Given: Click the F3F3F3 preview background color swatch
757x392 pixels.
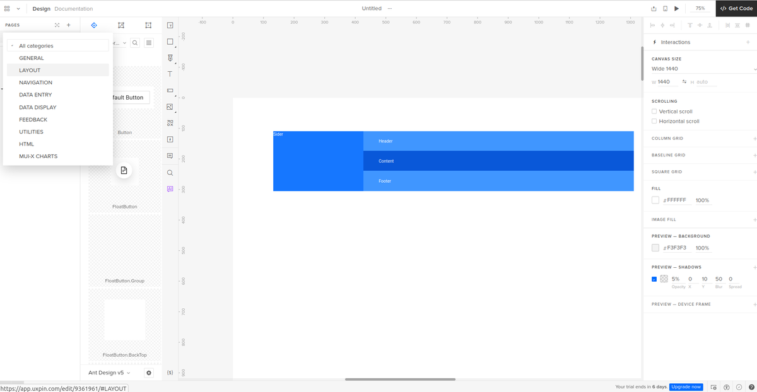Looking at the screenshot, I should click(x=655, y=247).
